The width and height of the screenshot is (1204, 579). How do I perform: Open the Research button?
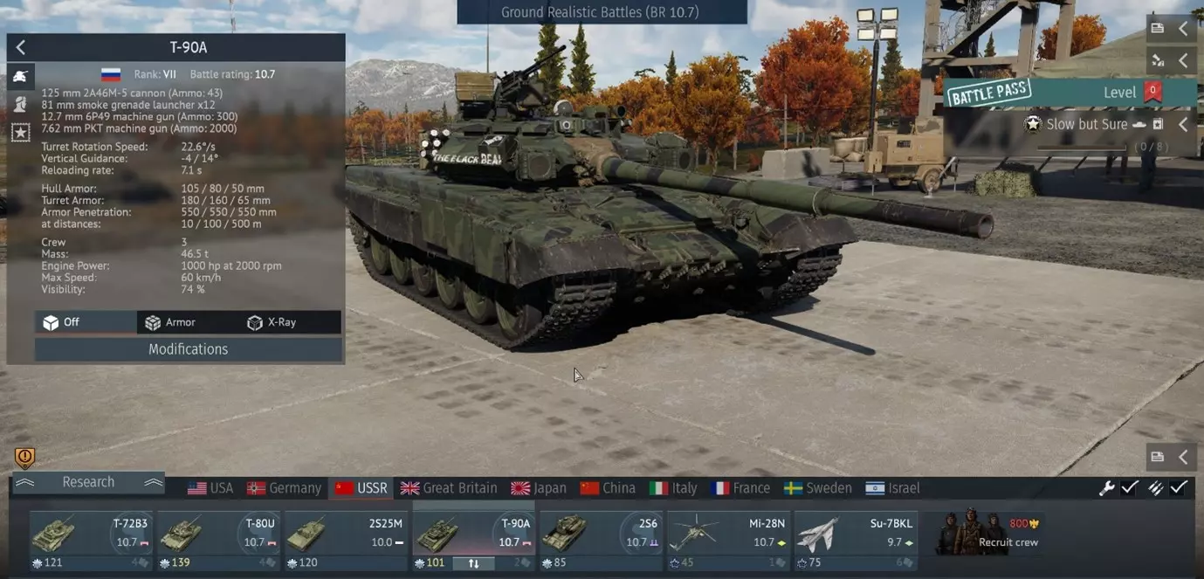pos(88,482)
